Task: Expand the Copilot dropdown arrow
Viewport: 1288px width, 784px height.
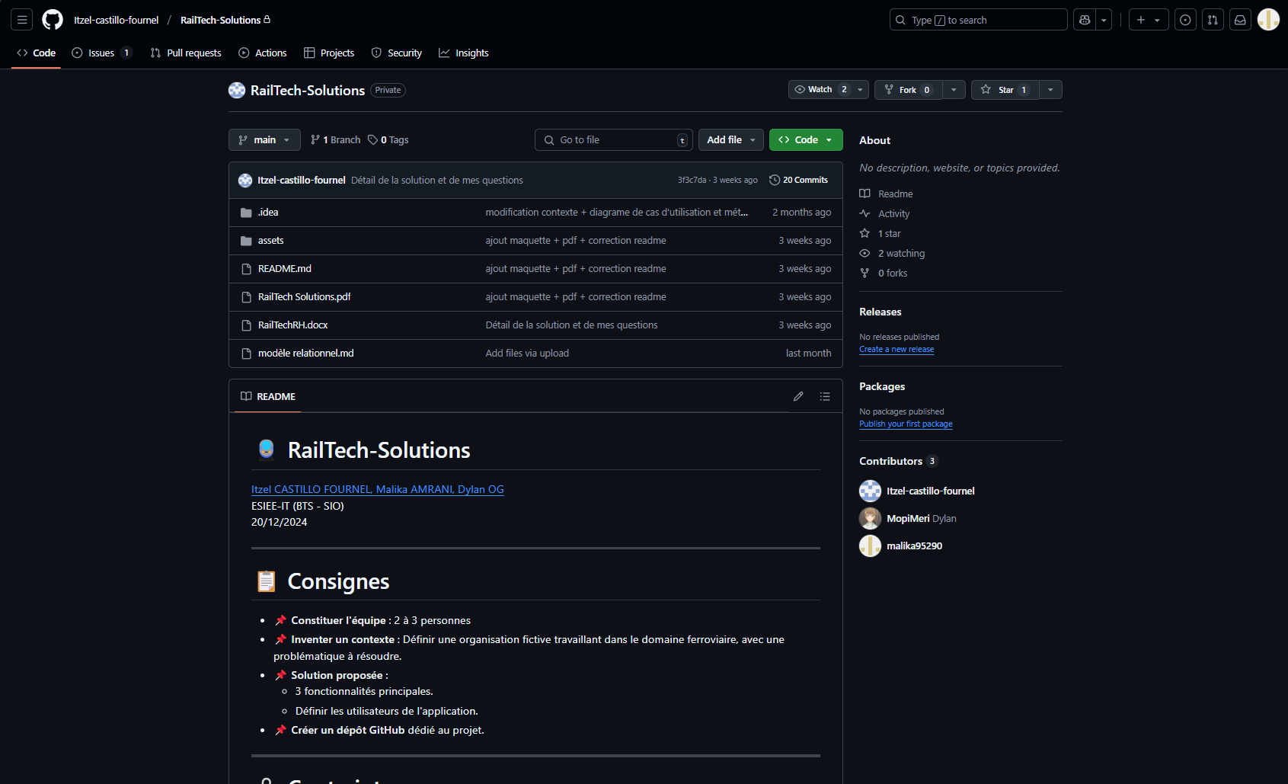Action: coord(1104,20)
